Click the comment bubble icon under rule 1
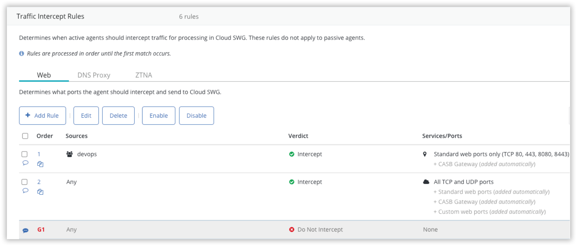Screen dimensions: 577x246 [x=25, y=163]
